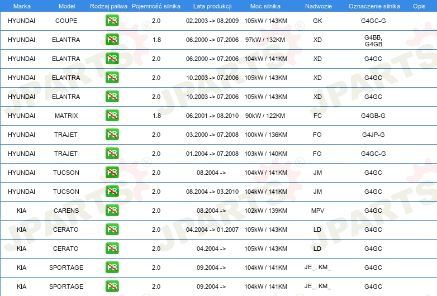Screen dimensions: 437x296
Task: Click fuel icon for TRAJET 103kW / 140KM
Action: click(x=112, y=154)
